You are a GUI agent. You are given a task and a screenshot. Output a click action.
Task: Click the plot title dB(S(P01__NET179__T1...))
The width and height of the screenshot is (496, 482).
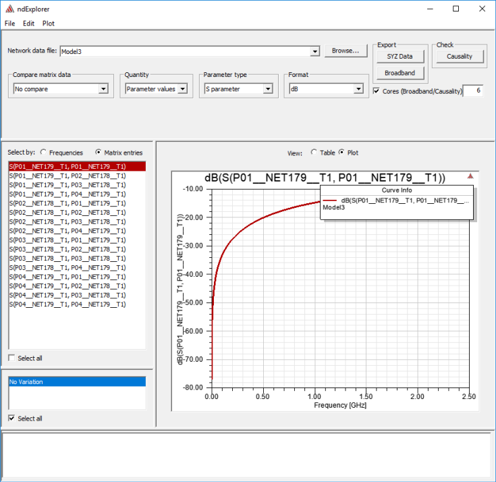point(325,178)
